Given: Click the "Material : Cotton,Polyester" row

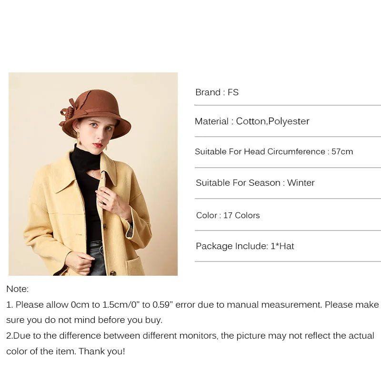Looking at the screenshot, I should (252, 121).
